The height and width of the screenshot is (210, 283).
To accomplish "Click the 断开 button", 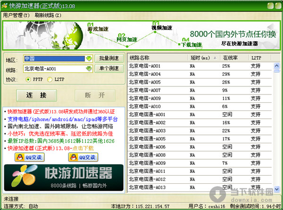I will click(x=95, y=95).
